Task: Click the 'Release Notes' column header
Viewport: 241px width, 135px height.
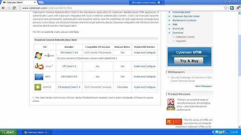Action: pos(122,47)
